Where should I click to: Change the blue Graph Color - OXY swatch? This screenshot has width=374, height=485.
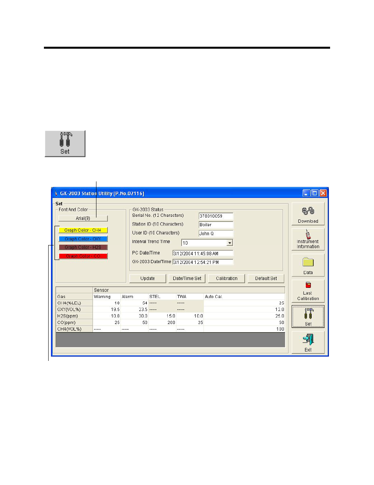coord(83,239)
